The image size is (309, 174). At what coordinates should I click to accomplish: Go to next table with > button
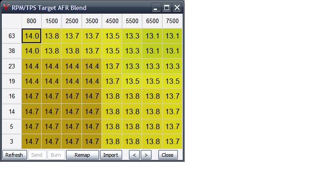click(146, 155)
